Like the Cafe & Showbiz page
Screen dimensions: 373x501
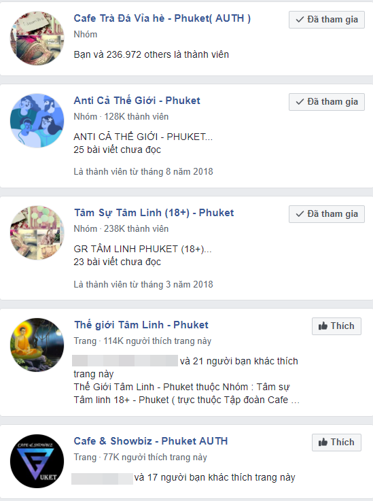336,443
